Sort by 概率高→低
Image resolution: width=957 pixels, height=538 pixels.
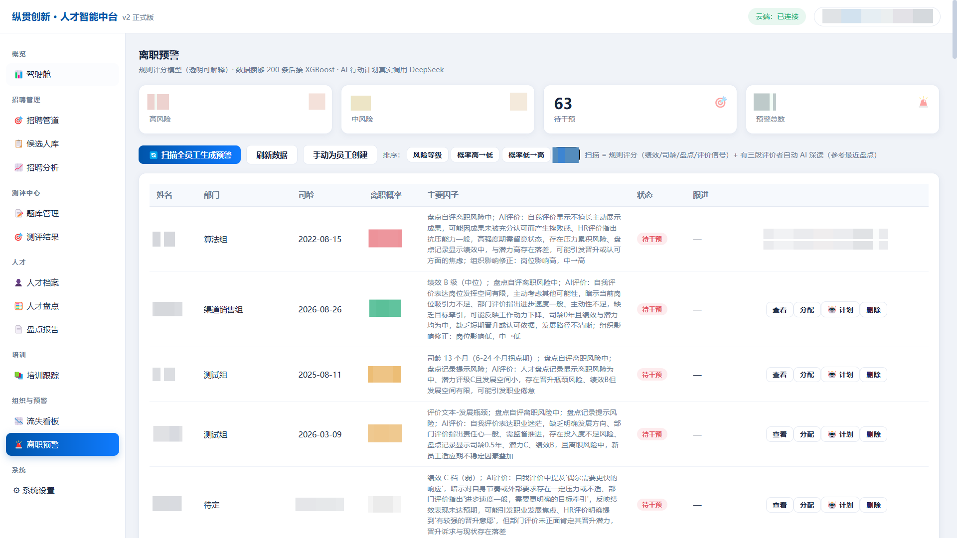(x=475, y=155)
